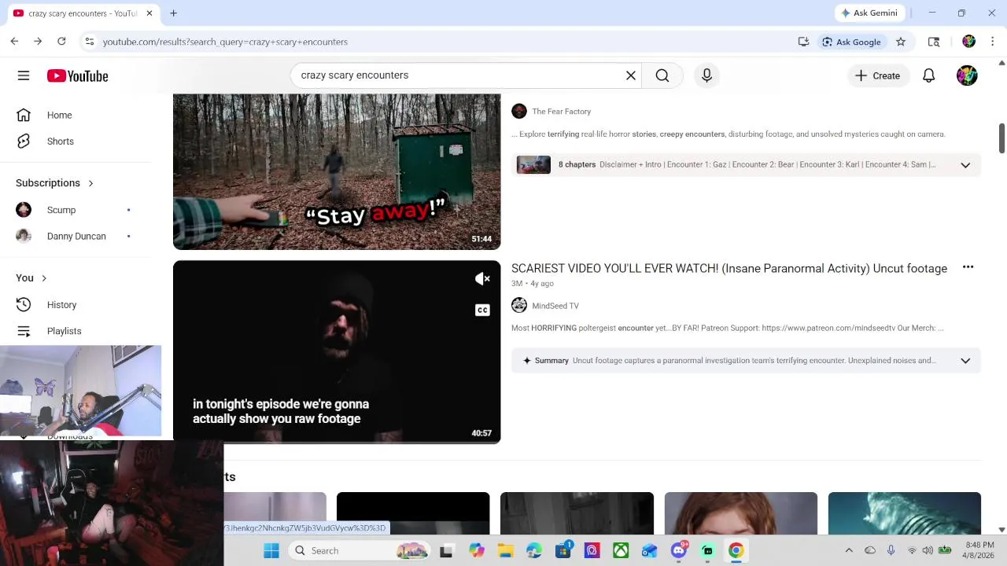Open the chapters preview thumbnail image
Viewport: 1007px width, 566px height.
533,164
